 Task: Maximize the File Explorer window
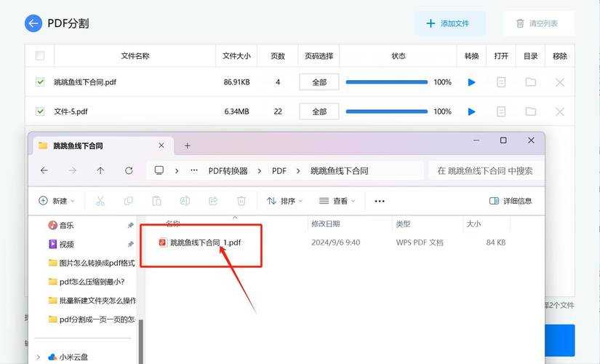coord(503,141)
